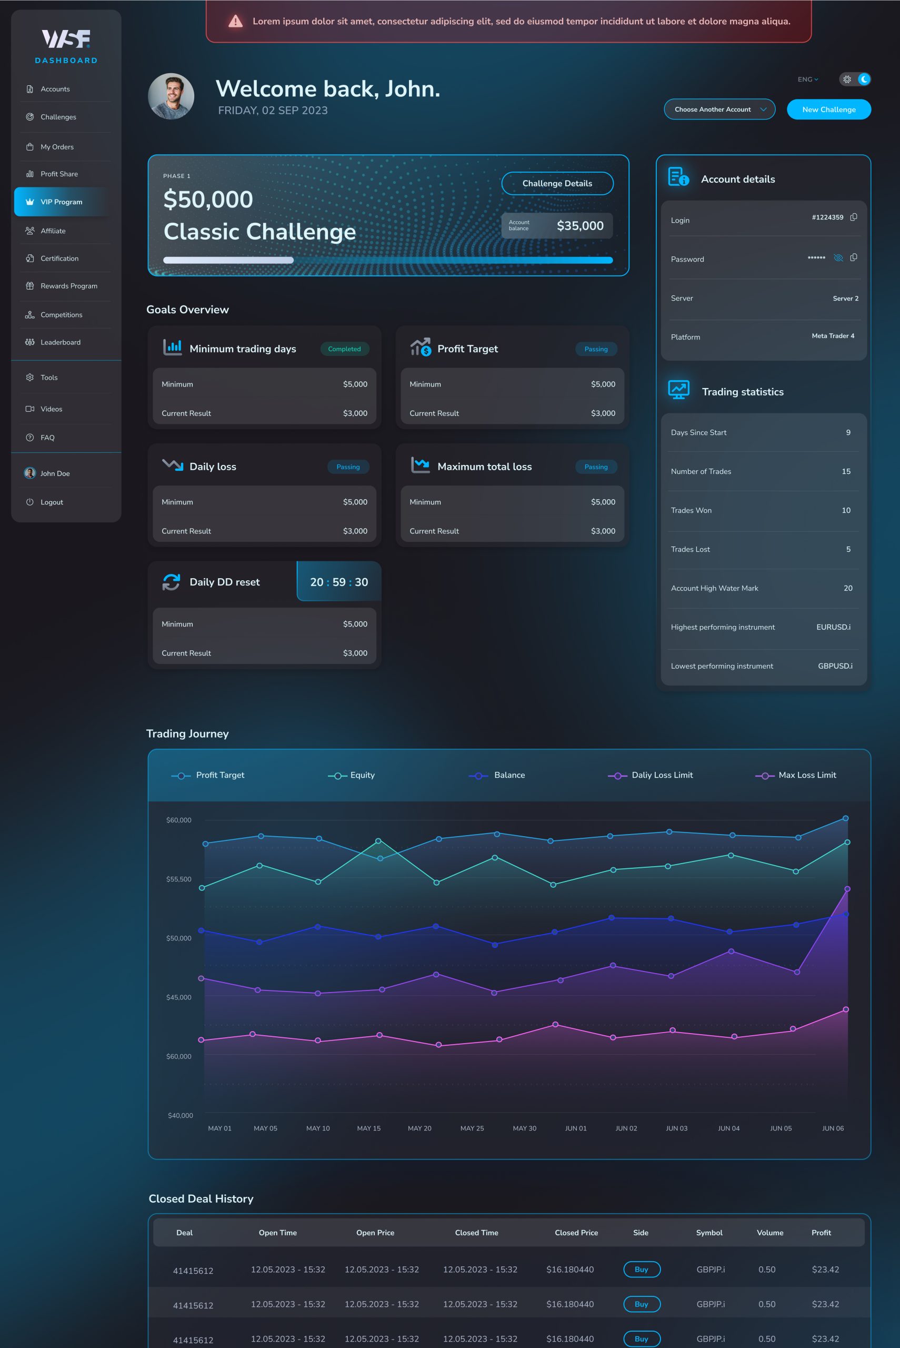Click the Meta Trader 4 platform value
The height and width of the screenshot is (1348, 900).
[x=833, y=336]
